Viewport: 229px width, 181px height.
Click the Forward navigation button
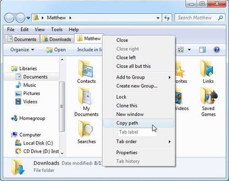20,18
